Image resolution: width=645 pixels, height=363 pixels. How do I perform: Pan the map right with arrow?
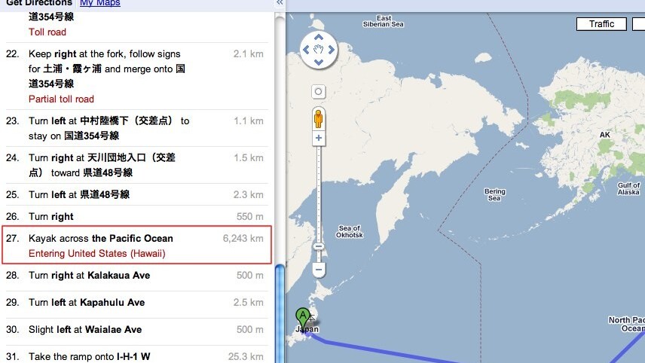click(331, 50)
